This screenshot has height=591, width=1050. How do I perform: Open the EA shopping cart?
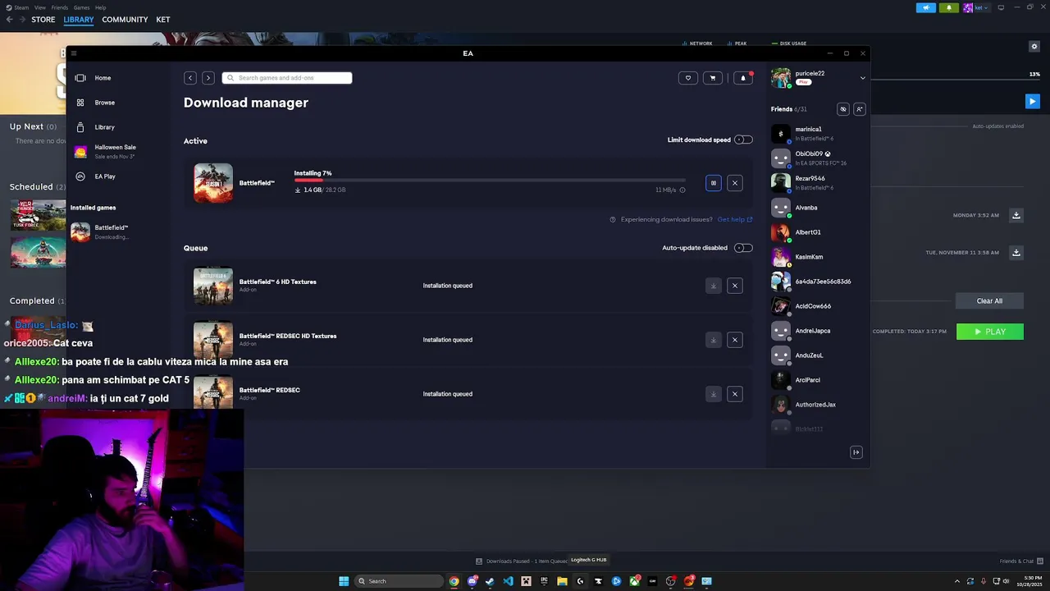712,78
